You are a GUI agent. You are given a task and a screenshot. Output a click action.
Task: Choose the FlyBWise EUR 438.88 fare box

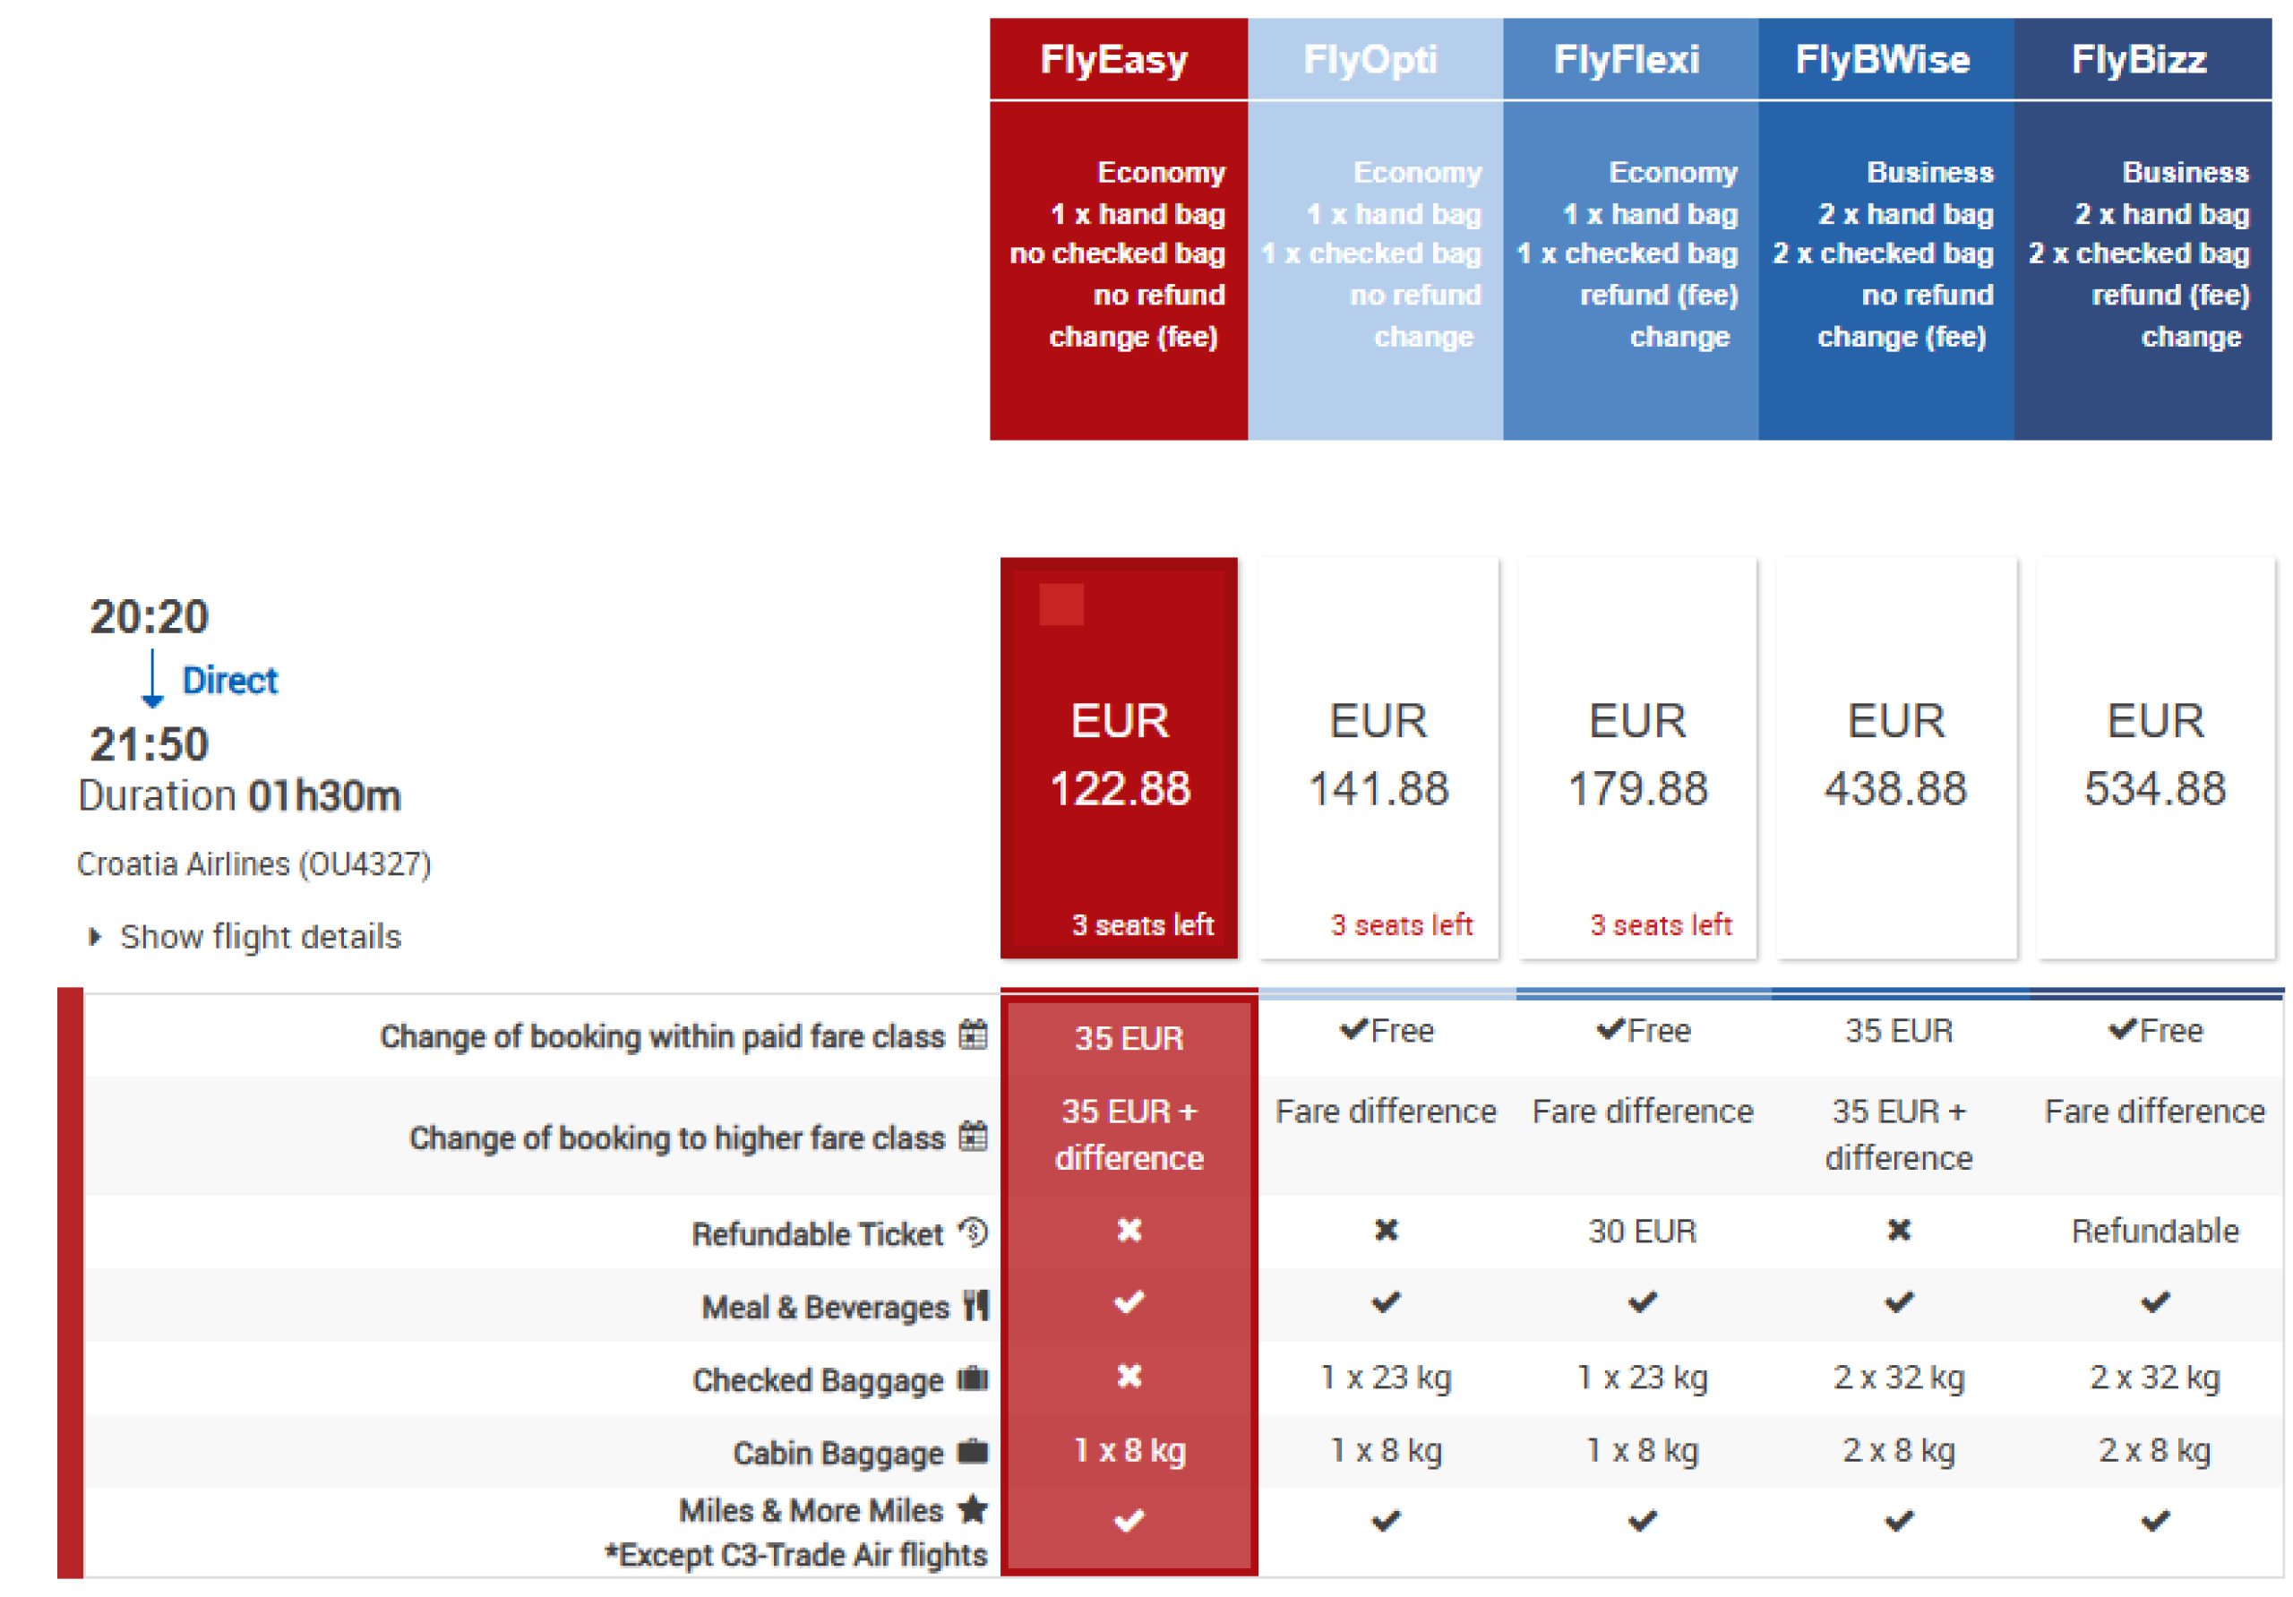point(1895,757)
